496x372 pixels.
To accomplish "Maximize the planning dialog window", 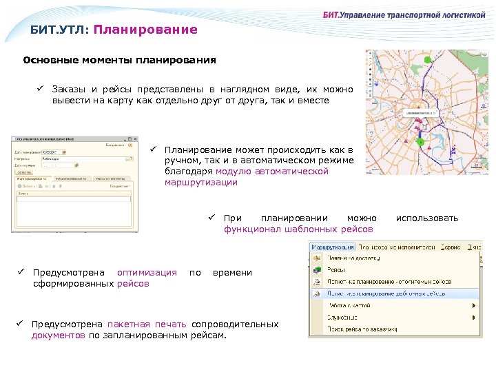I will click(130, 139).
